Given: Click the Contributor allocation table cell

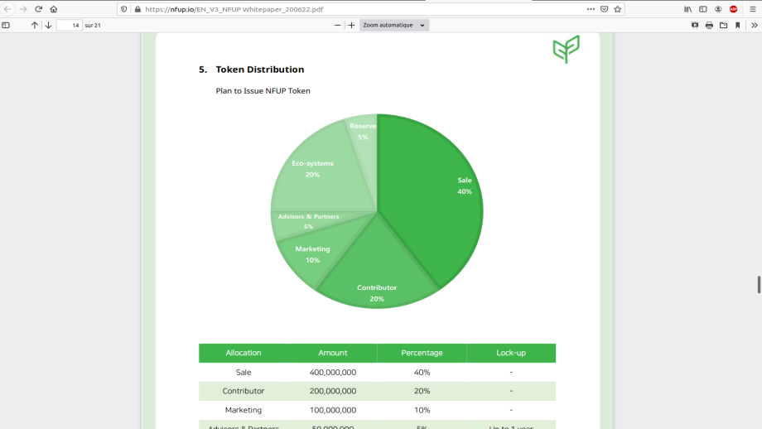Looking at the screenshot, I should point(243,391).
